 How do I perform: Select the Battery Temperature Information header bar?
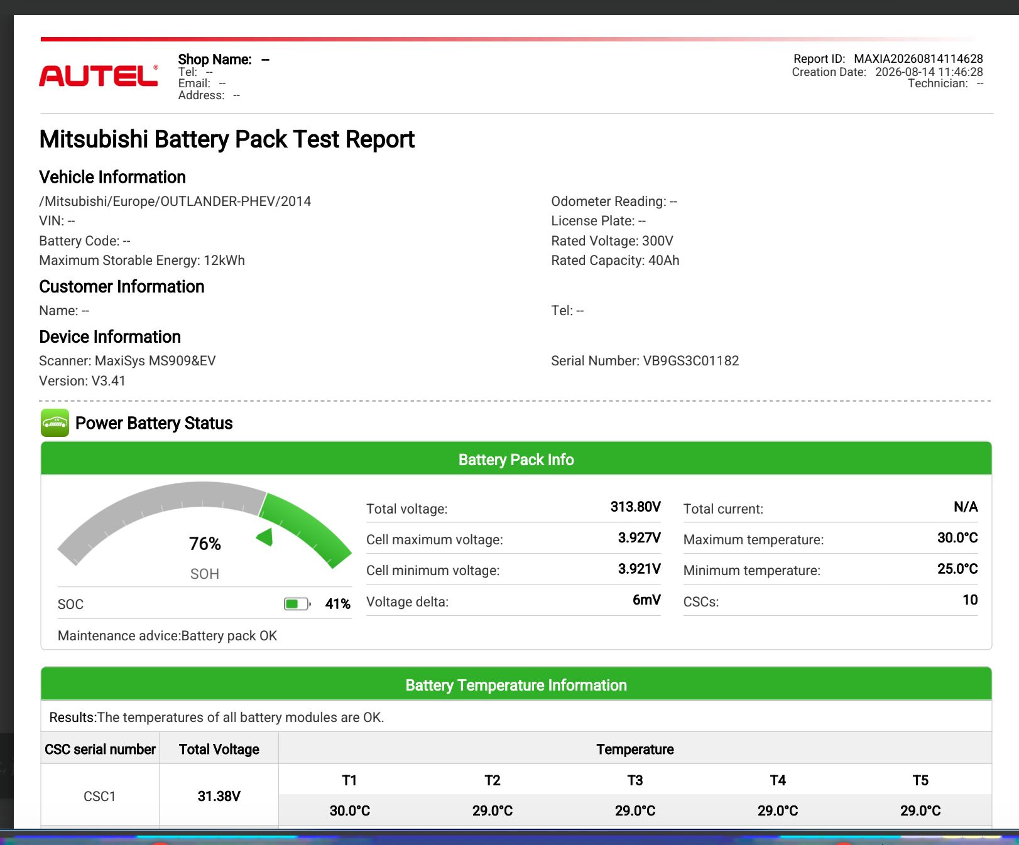[516, 685]
